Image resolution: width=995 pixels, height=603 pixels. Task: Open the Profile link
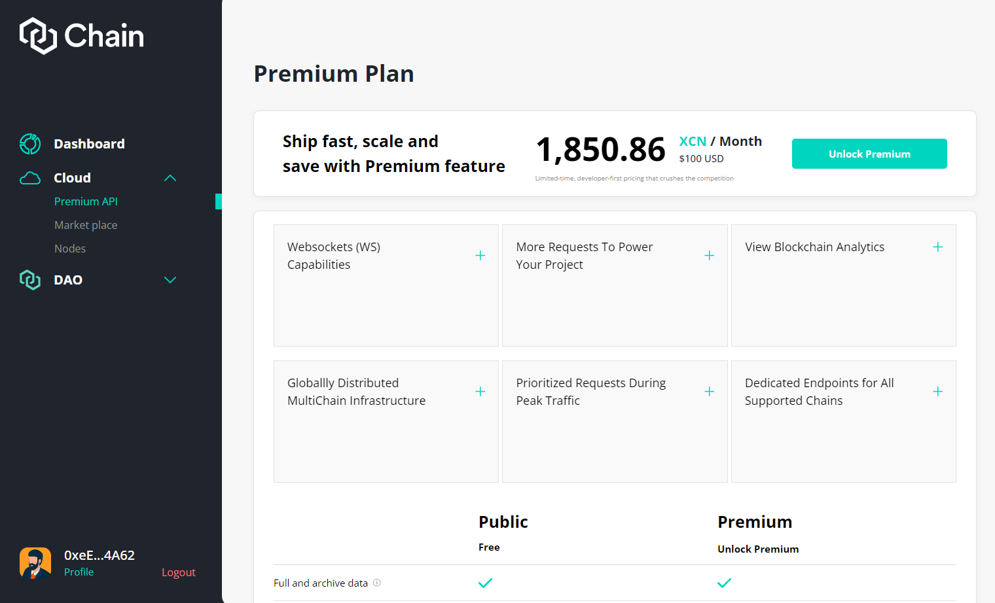point(79,572)
